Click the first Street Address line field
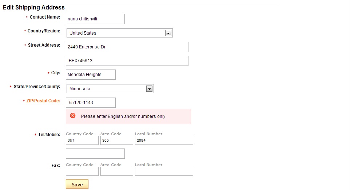The width and height of the screenshot is (350, 190). coord(127,47)
